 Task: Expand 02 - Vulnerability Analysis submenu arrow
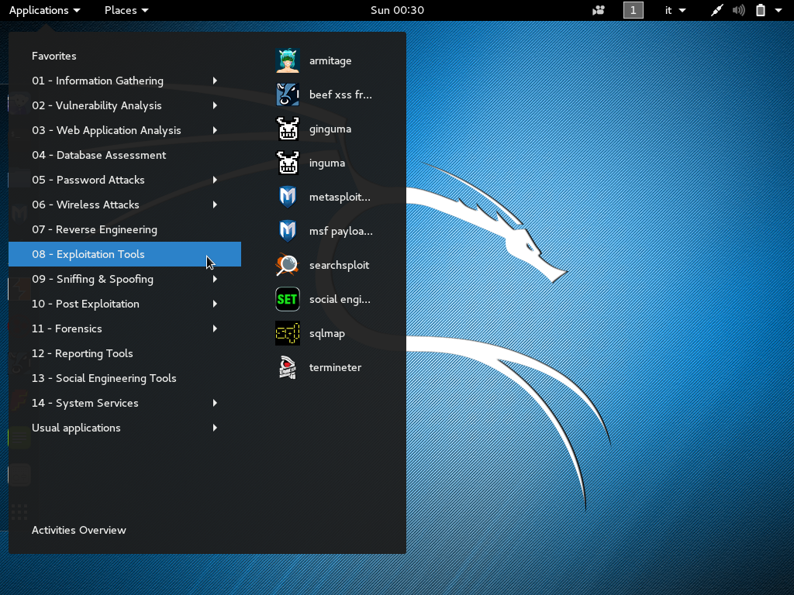[x=216, y=105]
